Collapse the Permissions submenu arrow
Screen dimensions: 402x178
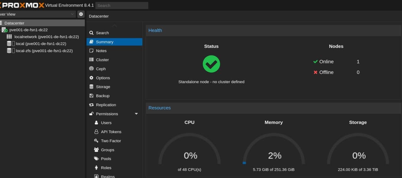(x=136, y=114)
